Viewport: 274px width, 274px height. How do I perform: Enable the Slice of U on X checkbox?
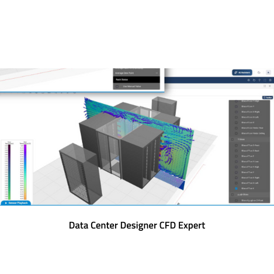click(236, 123)
